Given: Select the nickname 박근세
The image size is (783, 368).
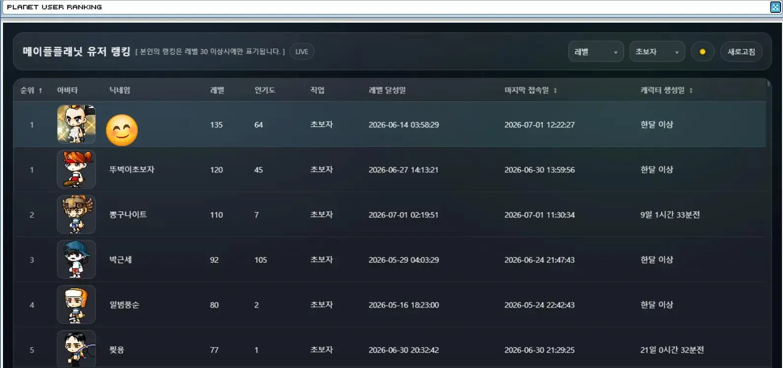Looking at the screenshot, I should (x=121, y=260).
